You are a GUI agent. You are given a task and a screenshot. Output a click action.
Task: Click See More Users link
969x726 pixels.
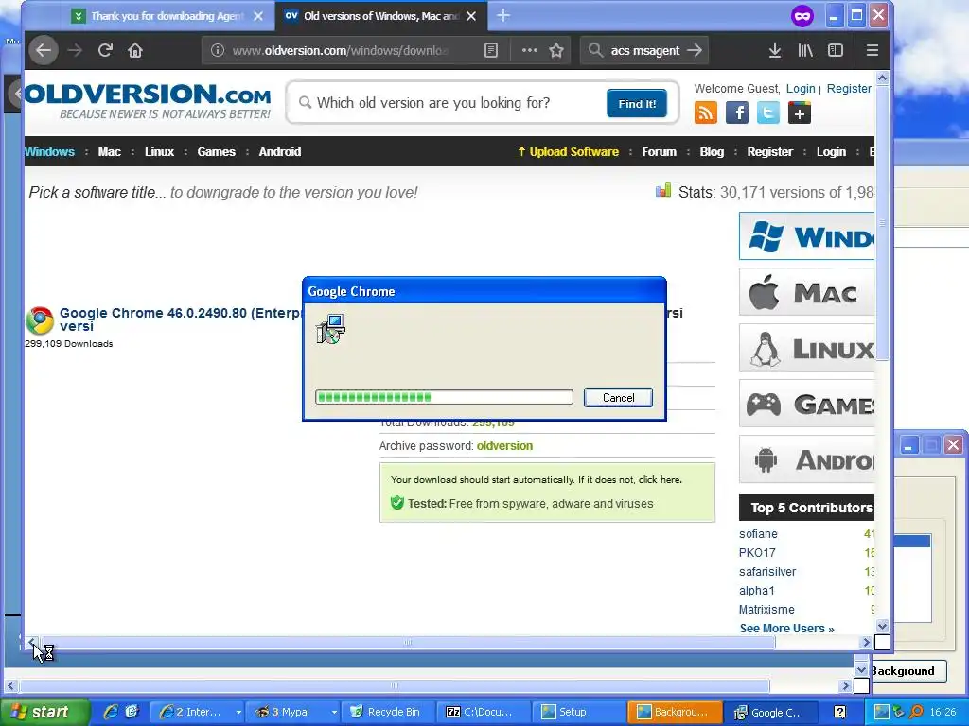(x=786, y=628)
